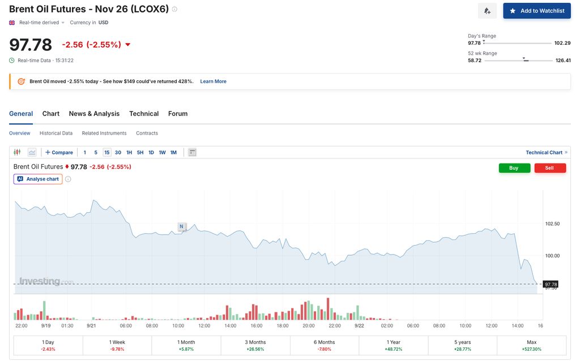
Task: Click the Compare button
Action: click(59, 152)
